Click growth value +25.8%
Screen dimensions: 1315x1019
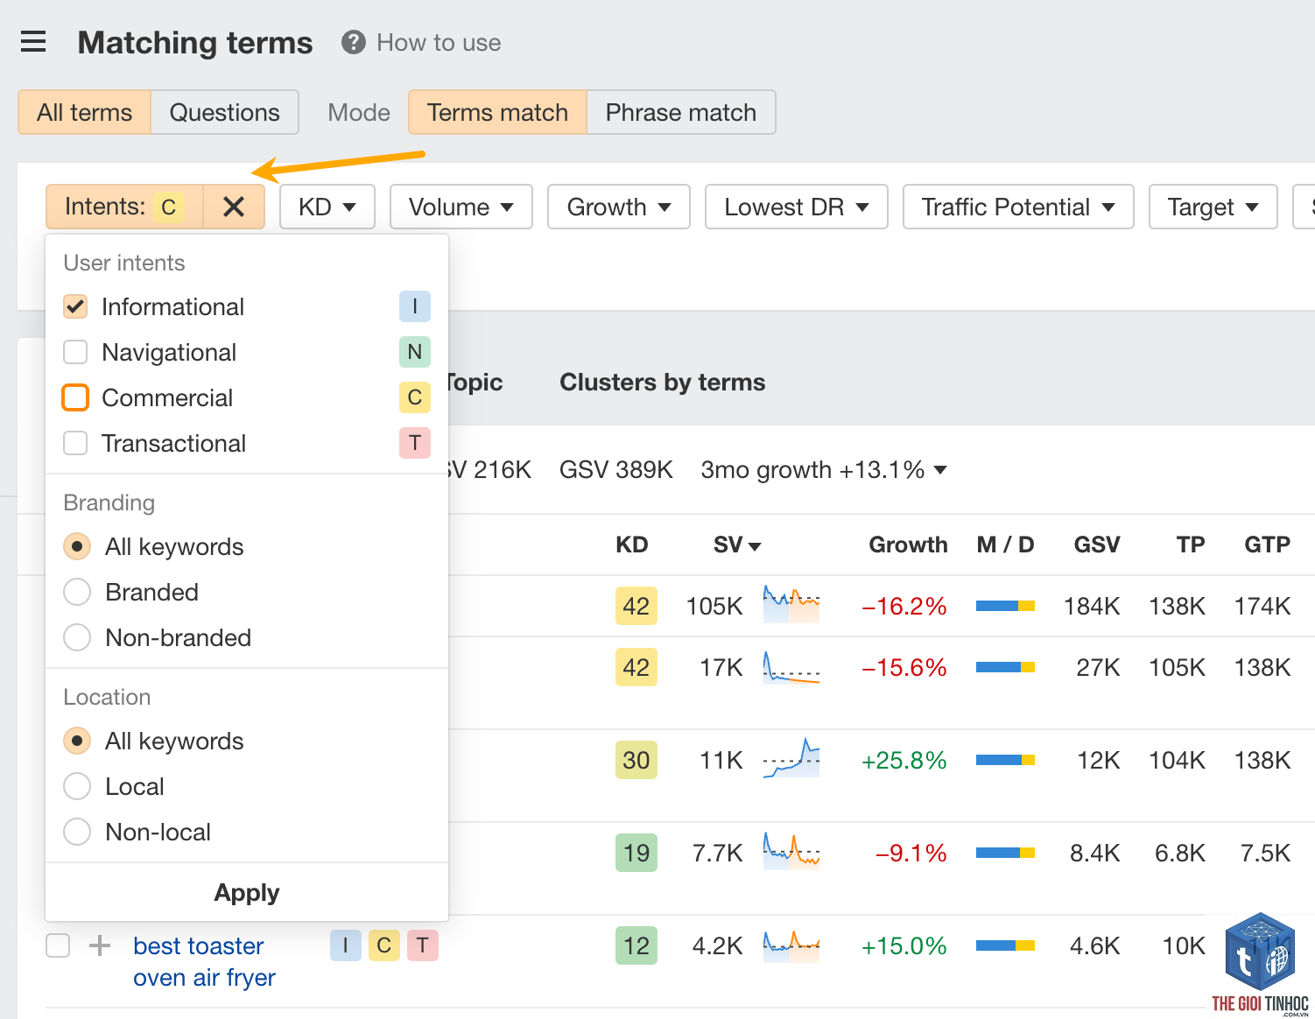click(x=904, y=760)
